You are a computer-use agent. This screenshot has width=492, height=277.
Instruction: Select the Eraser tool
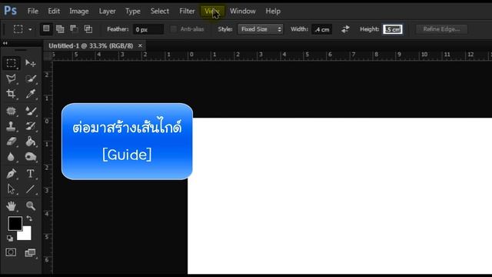[x=12, y=142]
